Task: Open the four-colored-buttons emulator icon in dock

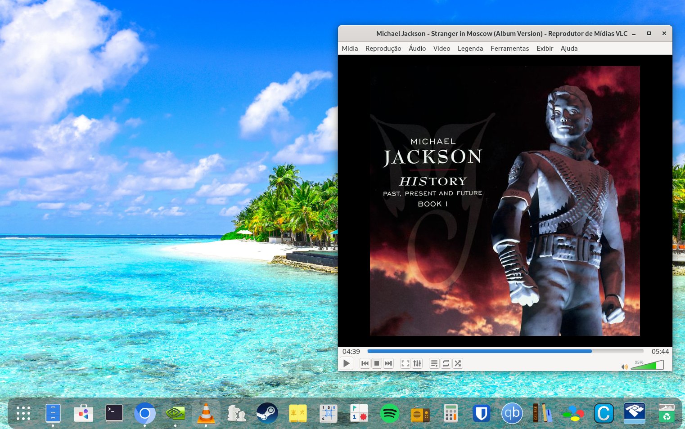Action: [573, 413]
